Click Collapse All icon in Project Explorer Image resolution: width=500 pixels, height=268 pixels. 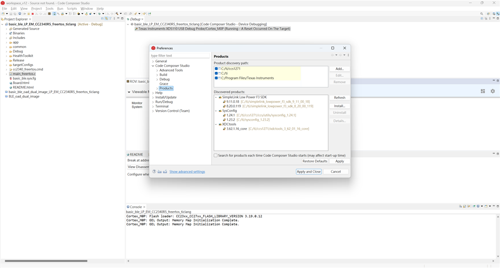pyautogui.click(x=102, y=18)
